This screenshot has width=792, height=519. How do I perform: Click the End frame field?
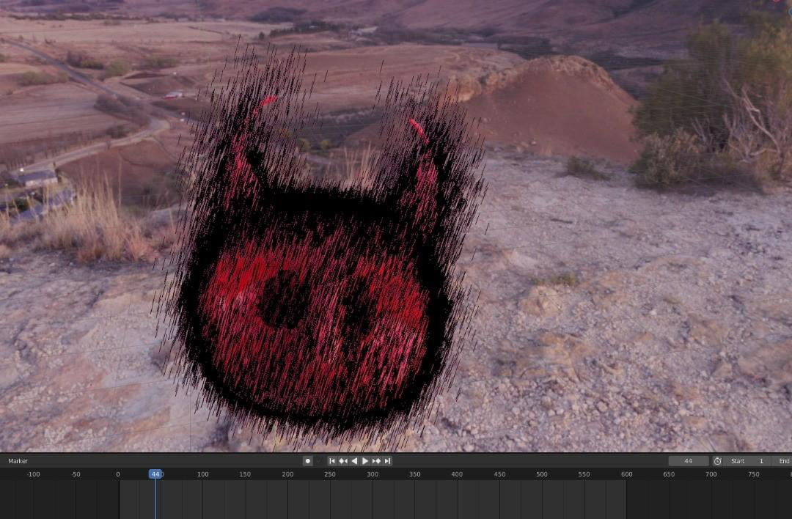point(783,461)
